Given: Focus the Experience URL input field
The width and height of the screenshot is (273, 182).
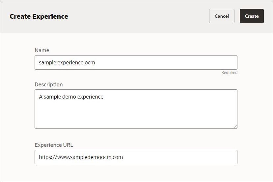Looking at the screenshot, I should pos(136,157).
